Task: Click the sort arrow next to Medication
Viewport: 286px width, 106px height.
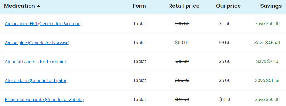Action: coord(38,6)
